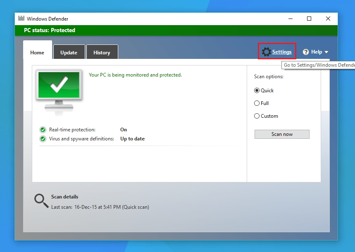Click the green check beside Virus and spyware definitions
This screenshot has height=252, width=355.
(x=43, y=139)
